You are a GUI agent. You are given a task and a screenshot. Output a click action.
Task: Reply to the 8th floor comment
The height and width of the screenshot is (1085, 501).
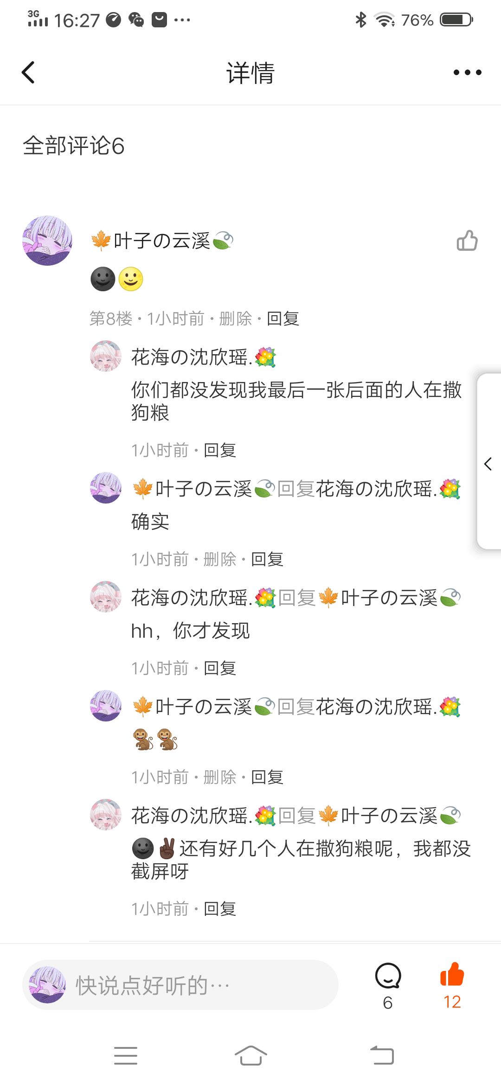[x=283, y=319]
